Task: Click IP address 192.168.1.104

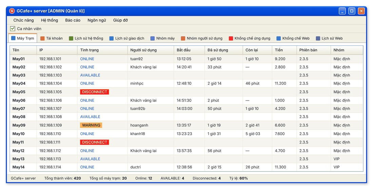Action: 51,83
